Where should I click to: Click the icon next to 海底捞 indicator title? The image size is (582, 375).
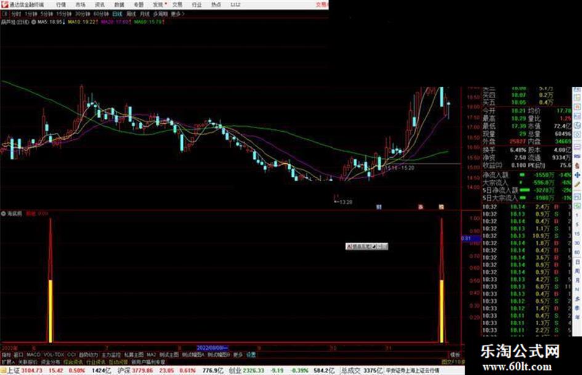tap(3, 214)
